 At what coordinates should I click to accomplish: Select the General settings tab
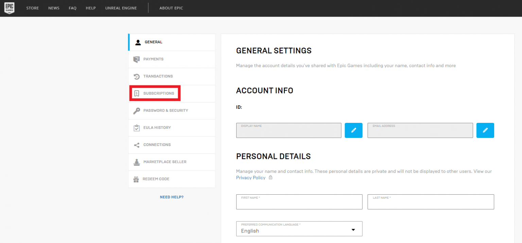pyautogui.click(x=172, y=42)
